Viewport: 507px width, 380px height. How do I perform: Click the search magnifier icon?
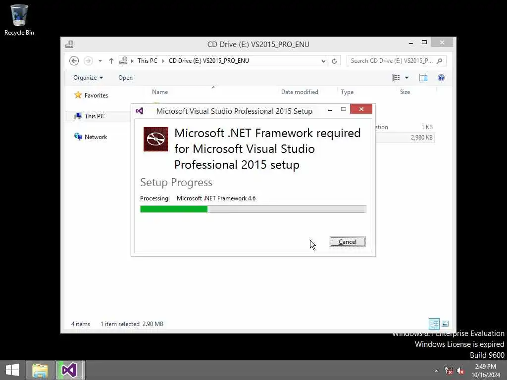(440, 61)
